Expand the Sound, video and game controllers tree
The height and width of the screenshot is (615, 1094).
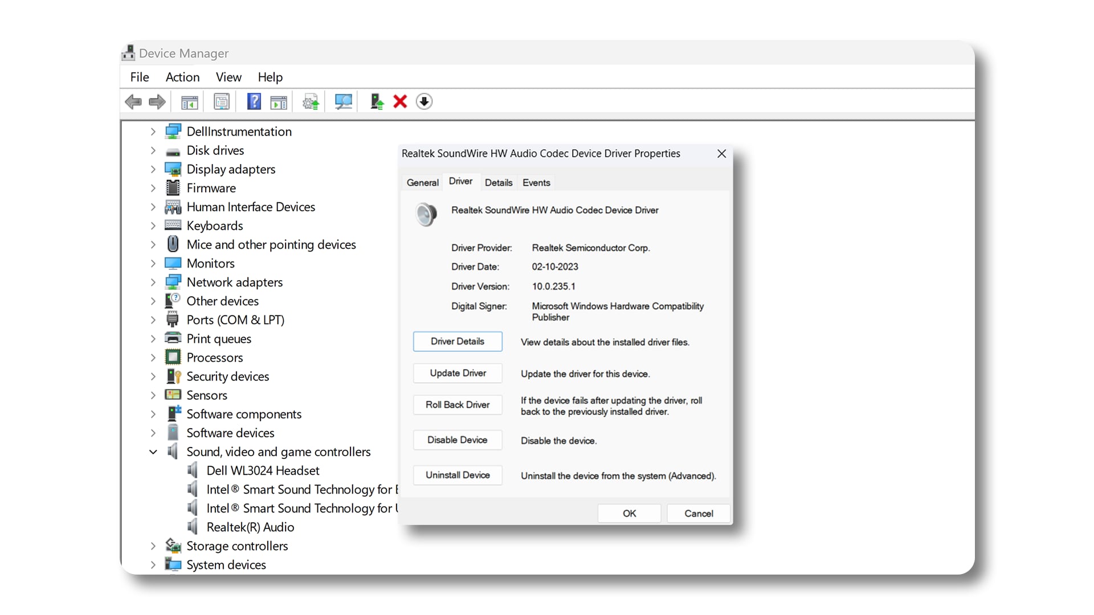pyautogui.click(x=153, y=452)
